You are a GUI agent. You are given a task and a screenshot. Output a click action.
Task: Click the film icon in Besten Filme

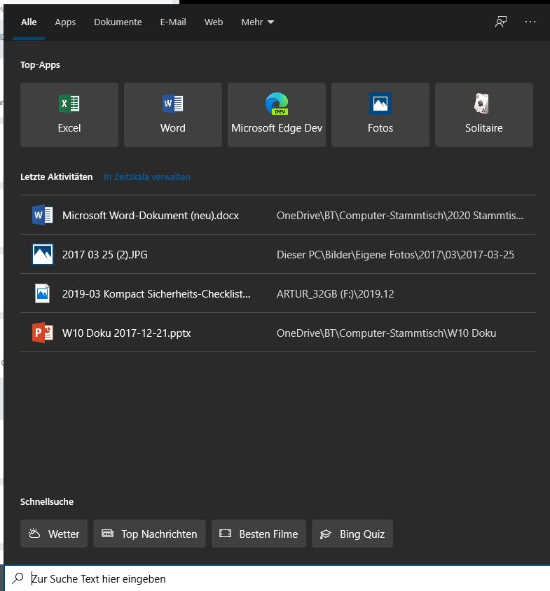pyautogui.click(x=225, y=534)
